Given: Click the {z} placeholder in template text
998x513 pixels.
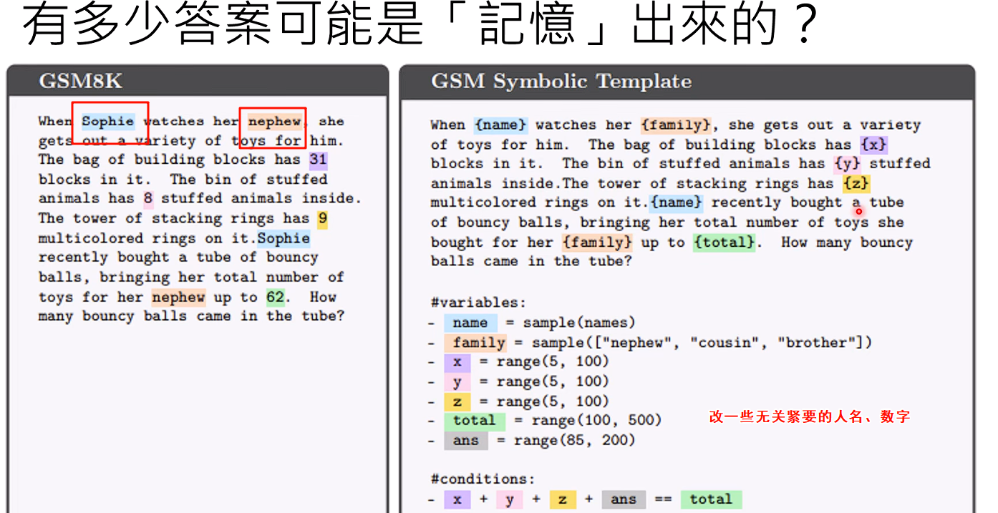Looking at the screenshot, I should [x=856, y=184].
